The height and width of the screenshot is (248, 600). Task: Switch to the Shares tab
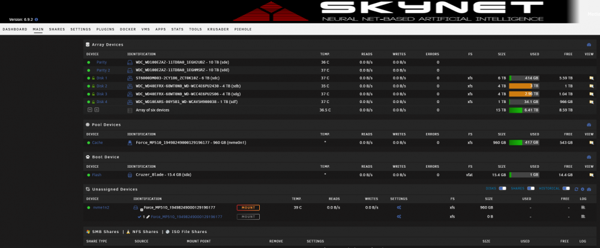pyautogui.click(x=57, y=29)
